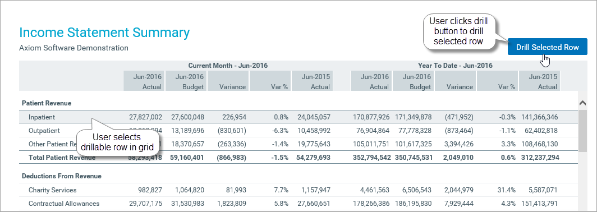Click the Year To Date - Jun-2016 group header

point(455,66)
